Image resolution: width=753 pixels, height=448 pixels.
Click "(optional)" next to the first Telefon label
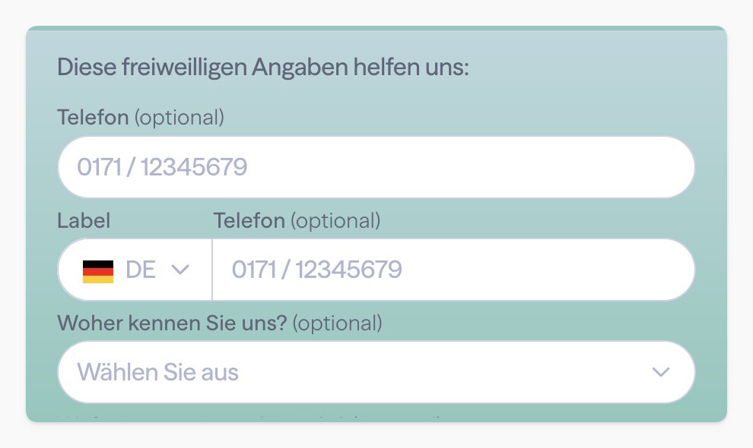180,118
